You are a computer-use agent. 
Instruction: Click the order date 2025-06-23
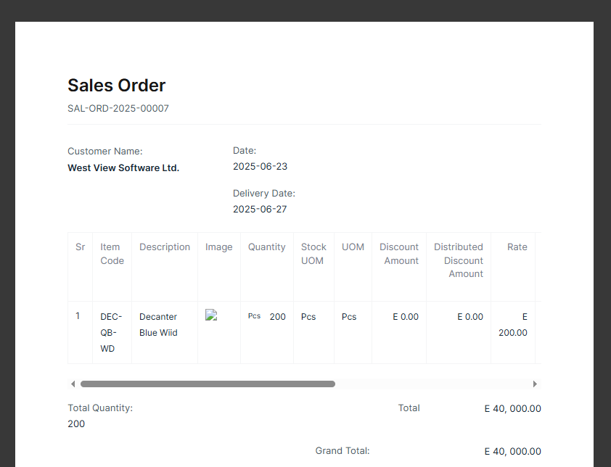pyautogui.click(x=260, y=166)
